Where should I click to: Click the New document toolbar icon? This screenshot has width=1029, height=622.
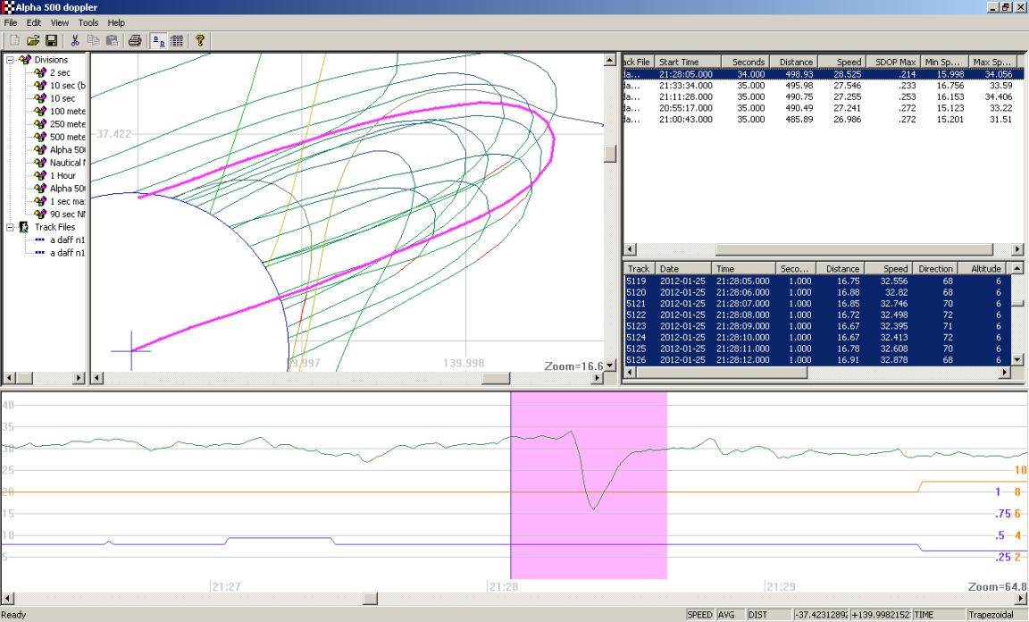[15, 40]
